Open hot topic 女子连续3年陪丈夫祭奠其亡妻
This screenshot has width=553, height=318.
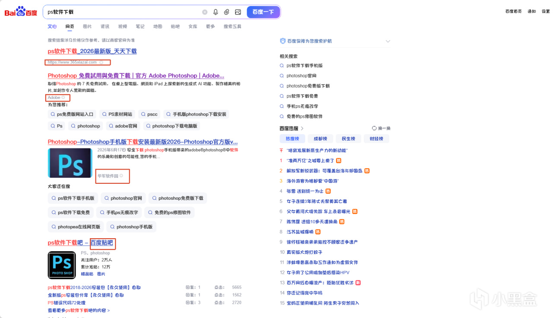point(317,201)
